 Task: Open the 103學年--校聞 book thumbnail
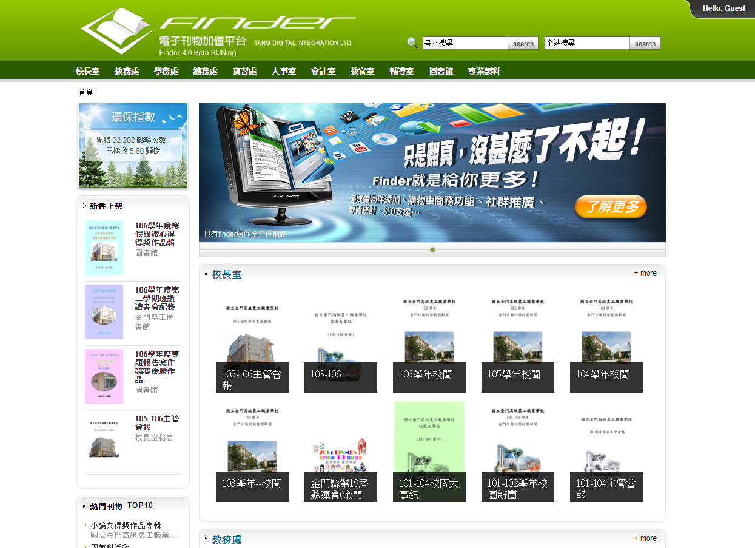(x=252, y=452)
